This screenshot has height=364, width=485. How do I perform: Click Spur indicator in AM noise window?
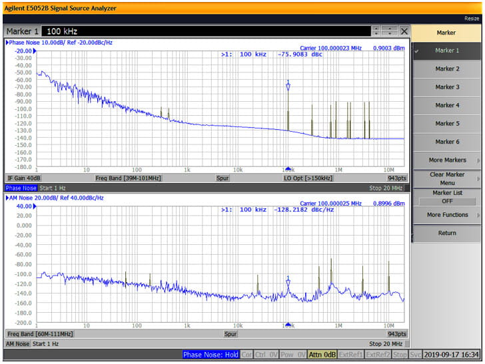pyautogui.click(x=231, y=334)
